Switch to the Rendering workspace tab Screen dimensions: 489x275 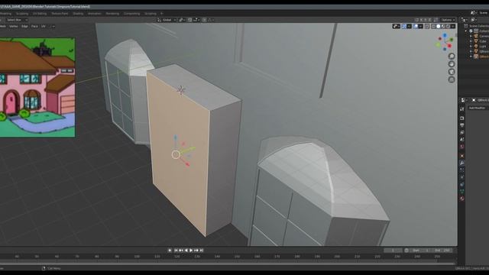click(x=112, y=14)
